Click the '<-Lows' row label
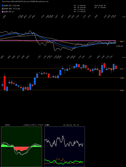Screen dimensions: 126x167 tap(124, 57)
